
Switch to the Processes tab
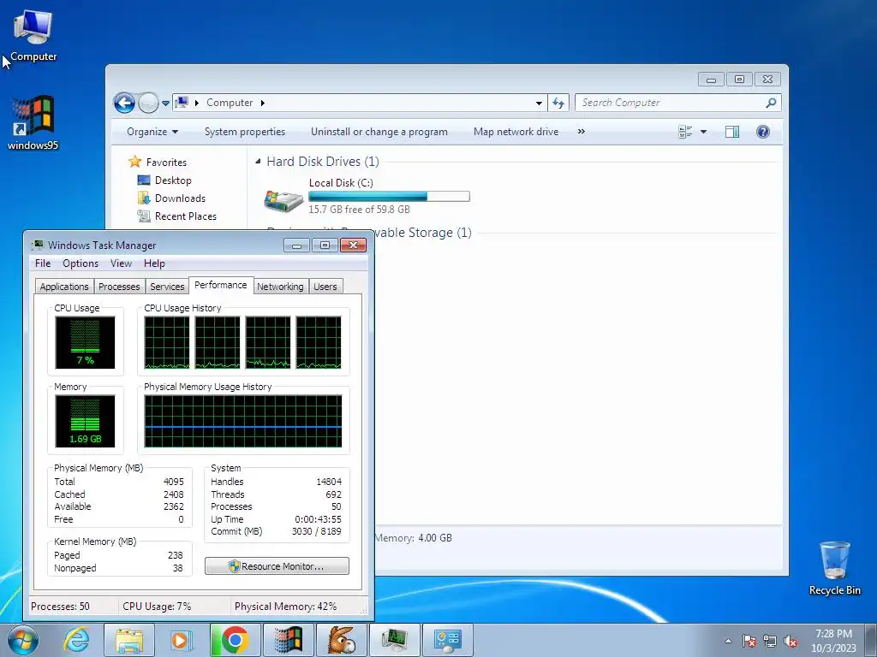(x=119, y=287)
